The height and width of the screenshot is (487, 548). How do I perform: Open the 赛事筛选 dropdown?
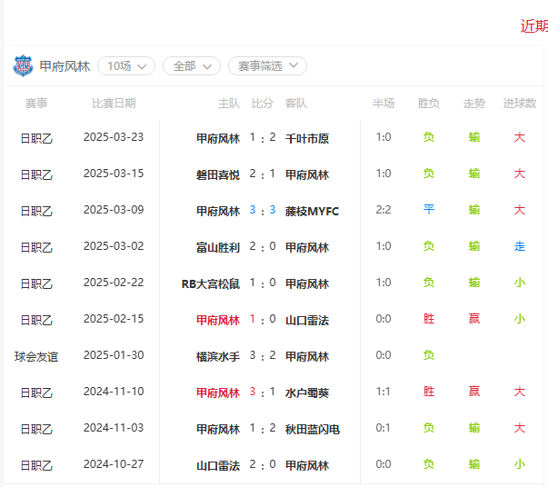(268, 66)
